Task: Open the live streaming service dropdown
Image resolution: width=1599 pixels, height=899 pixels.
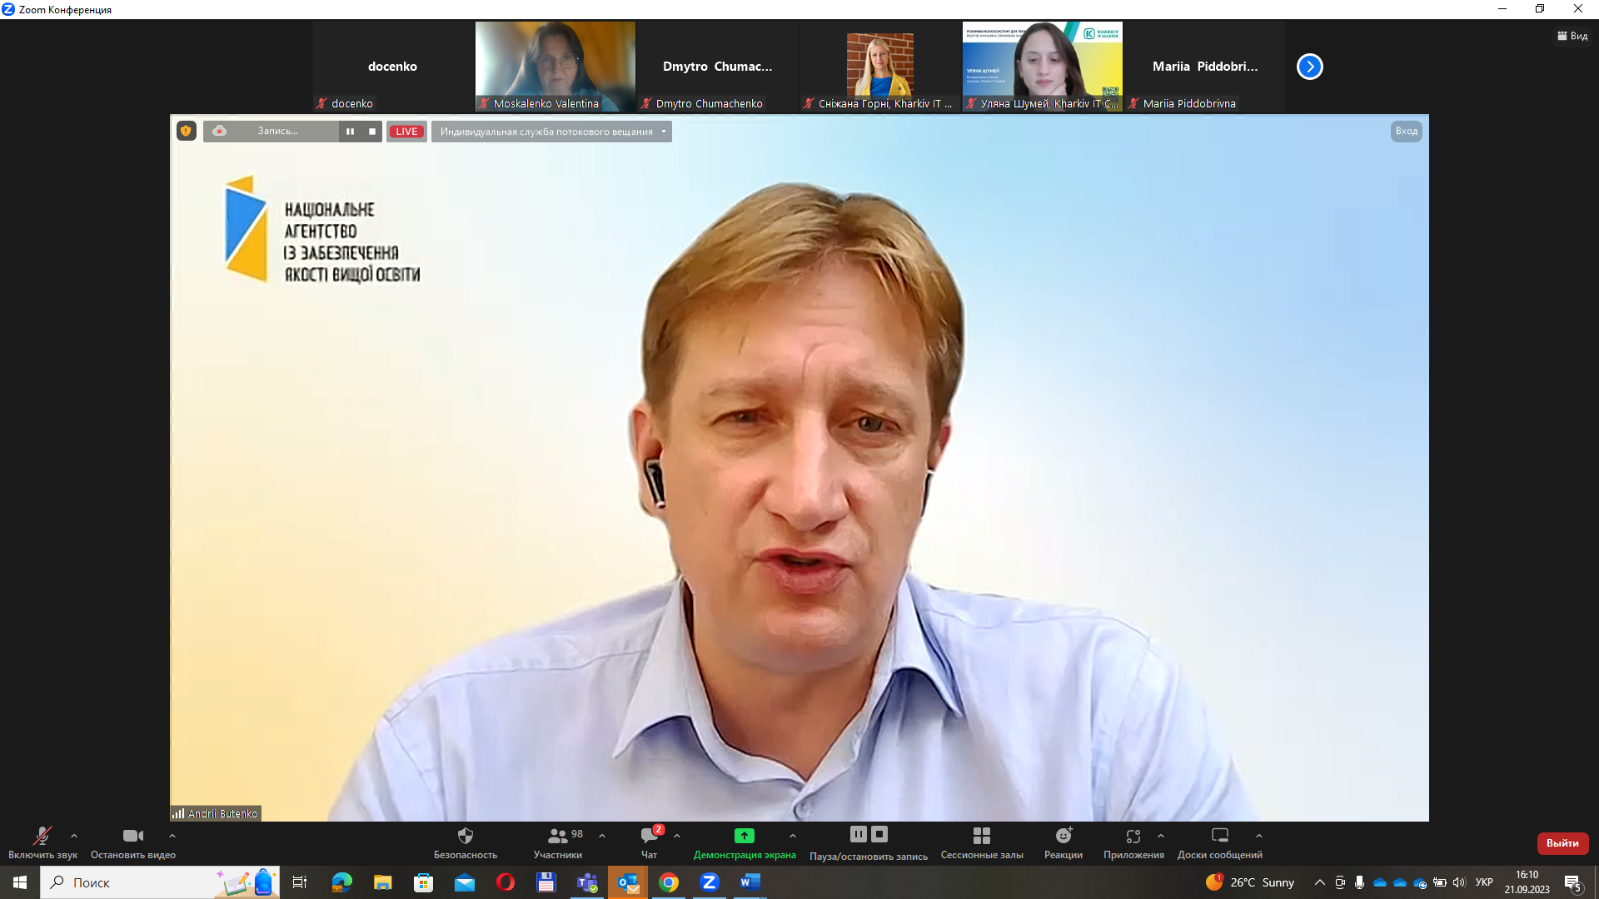Action: pos(551,132)
